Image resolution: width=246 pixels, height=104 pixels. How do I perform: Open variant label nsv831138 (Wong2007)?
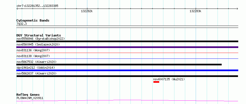pos(33,56)
